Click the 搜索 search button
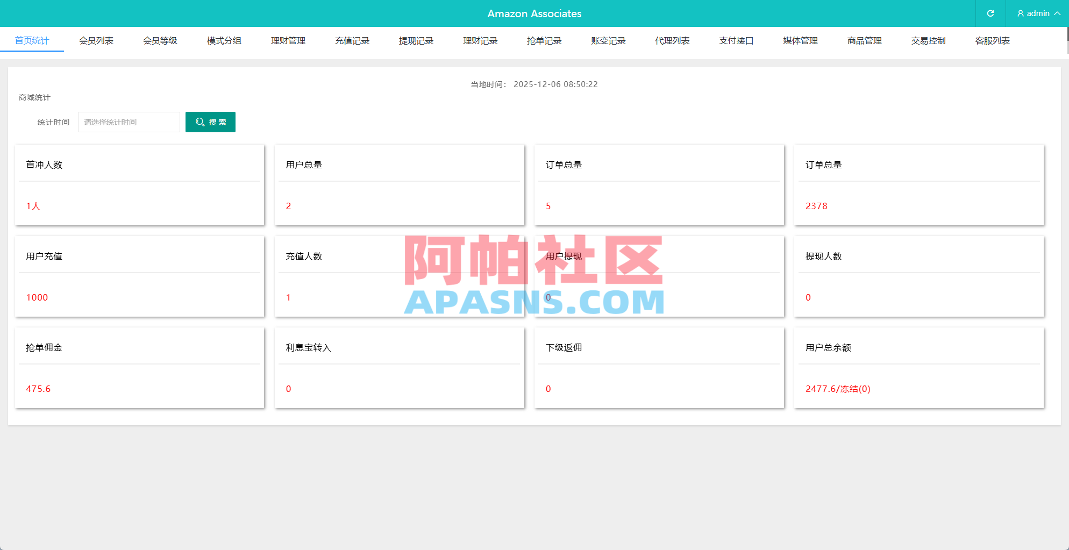Screen dimensions: 1069x550 pos(210,122)
